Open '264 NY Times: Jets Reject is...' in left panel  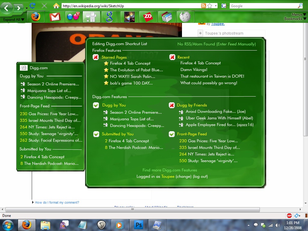click(x=47, y=127)
